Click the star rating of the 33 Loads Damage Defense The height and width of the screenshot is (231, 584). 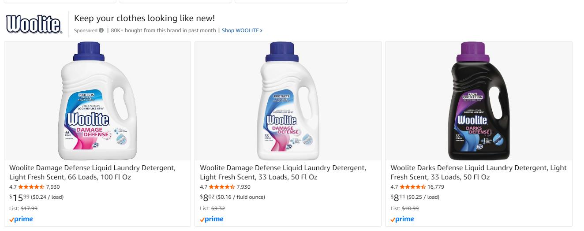tap(222, 187)
